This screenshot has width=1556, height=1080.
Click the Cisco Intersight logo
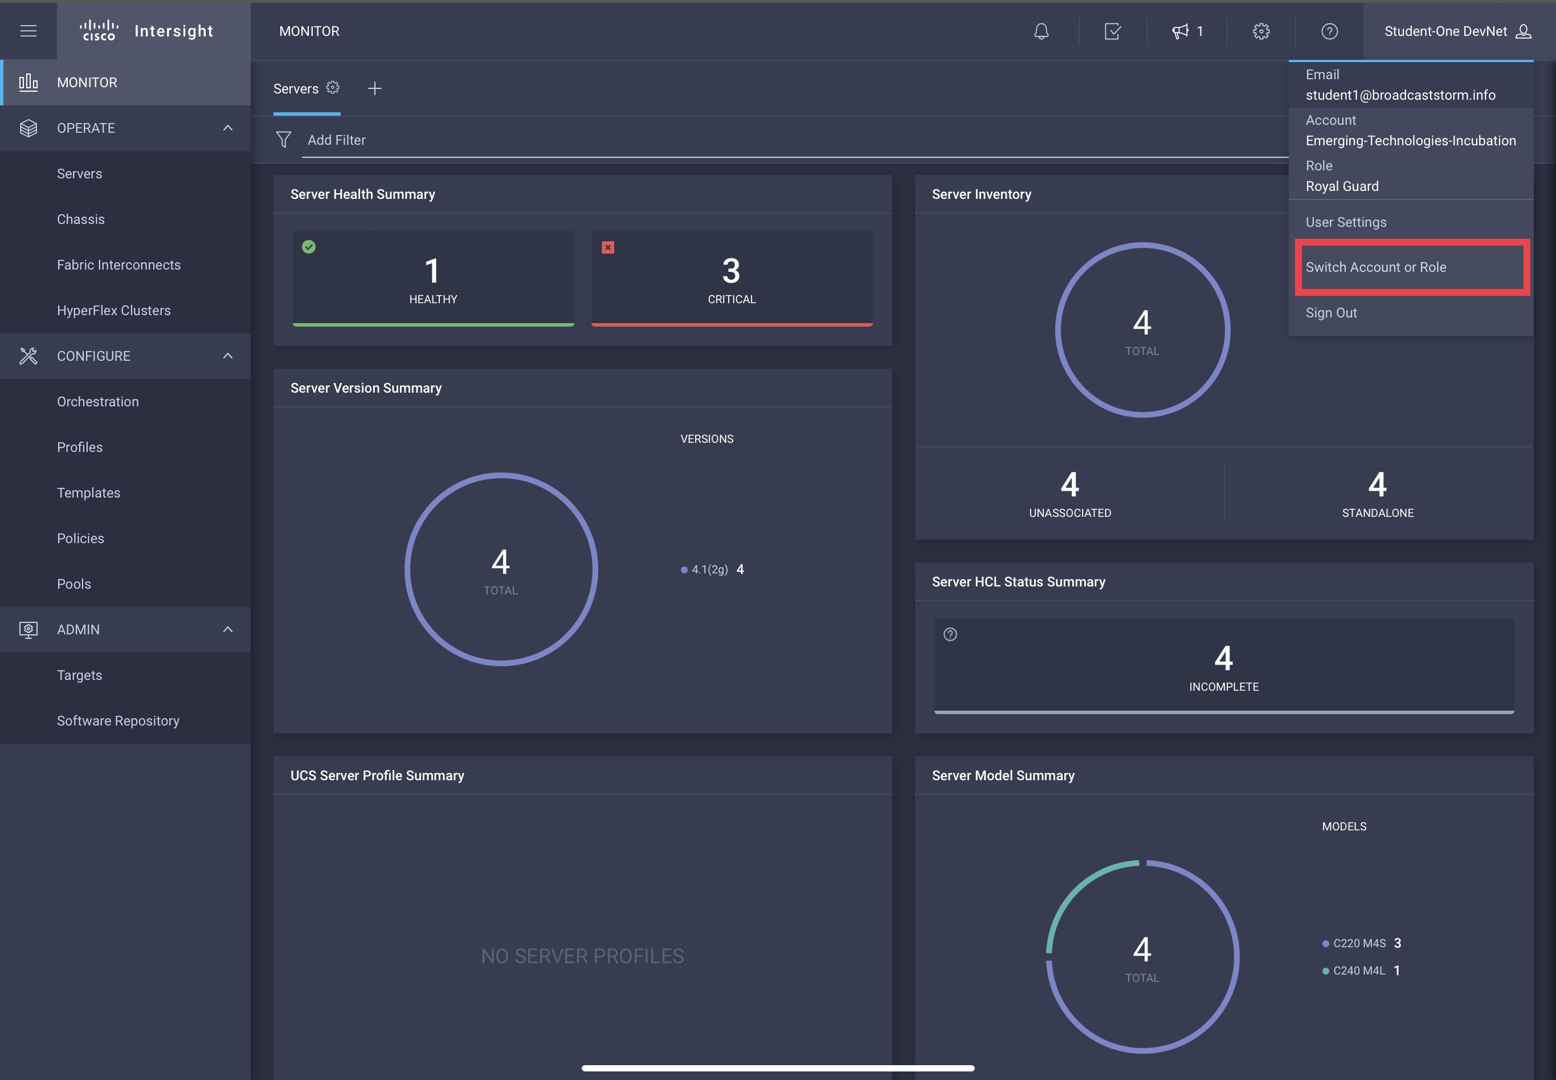tap(146, 31)
